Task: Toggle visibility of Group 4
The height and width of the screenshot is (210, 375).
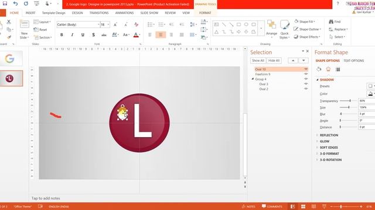Action: coord(306,79)
